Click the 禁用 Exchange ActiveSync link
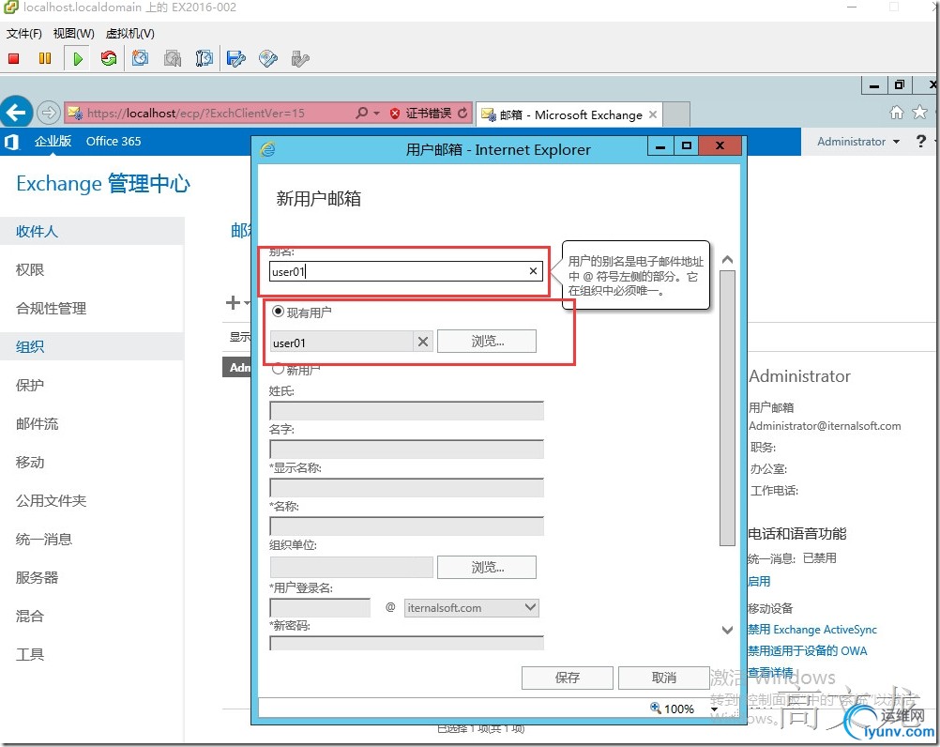 tap(812, 630)
